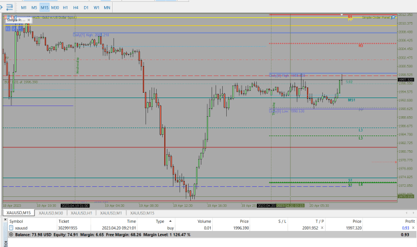This screenshot has height=247, width=417.
Task: Switch chart to H4 timeframe
Action: 76,8
